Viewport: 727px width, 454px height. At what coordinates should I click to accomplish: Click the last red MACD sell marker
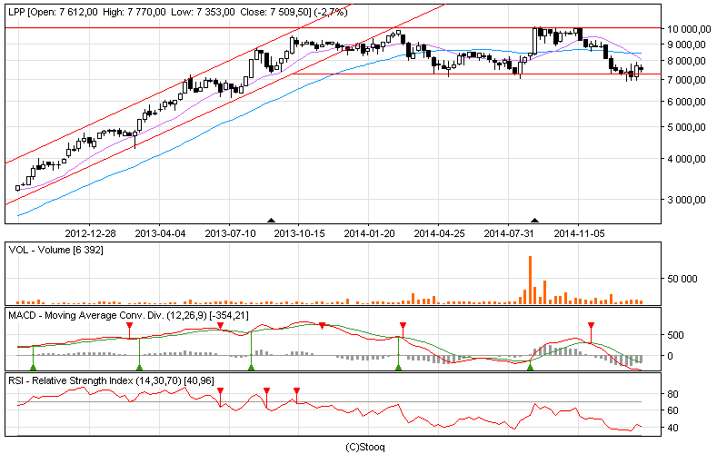(591, 326)
